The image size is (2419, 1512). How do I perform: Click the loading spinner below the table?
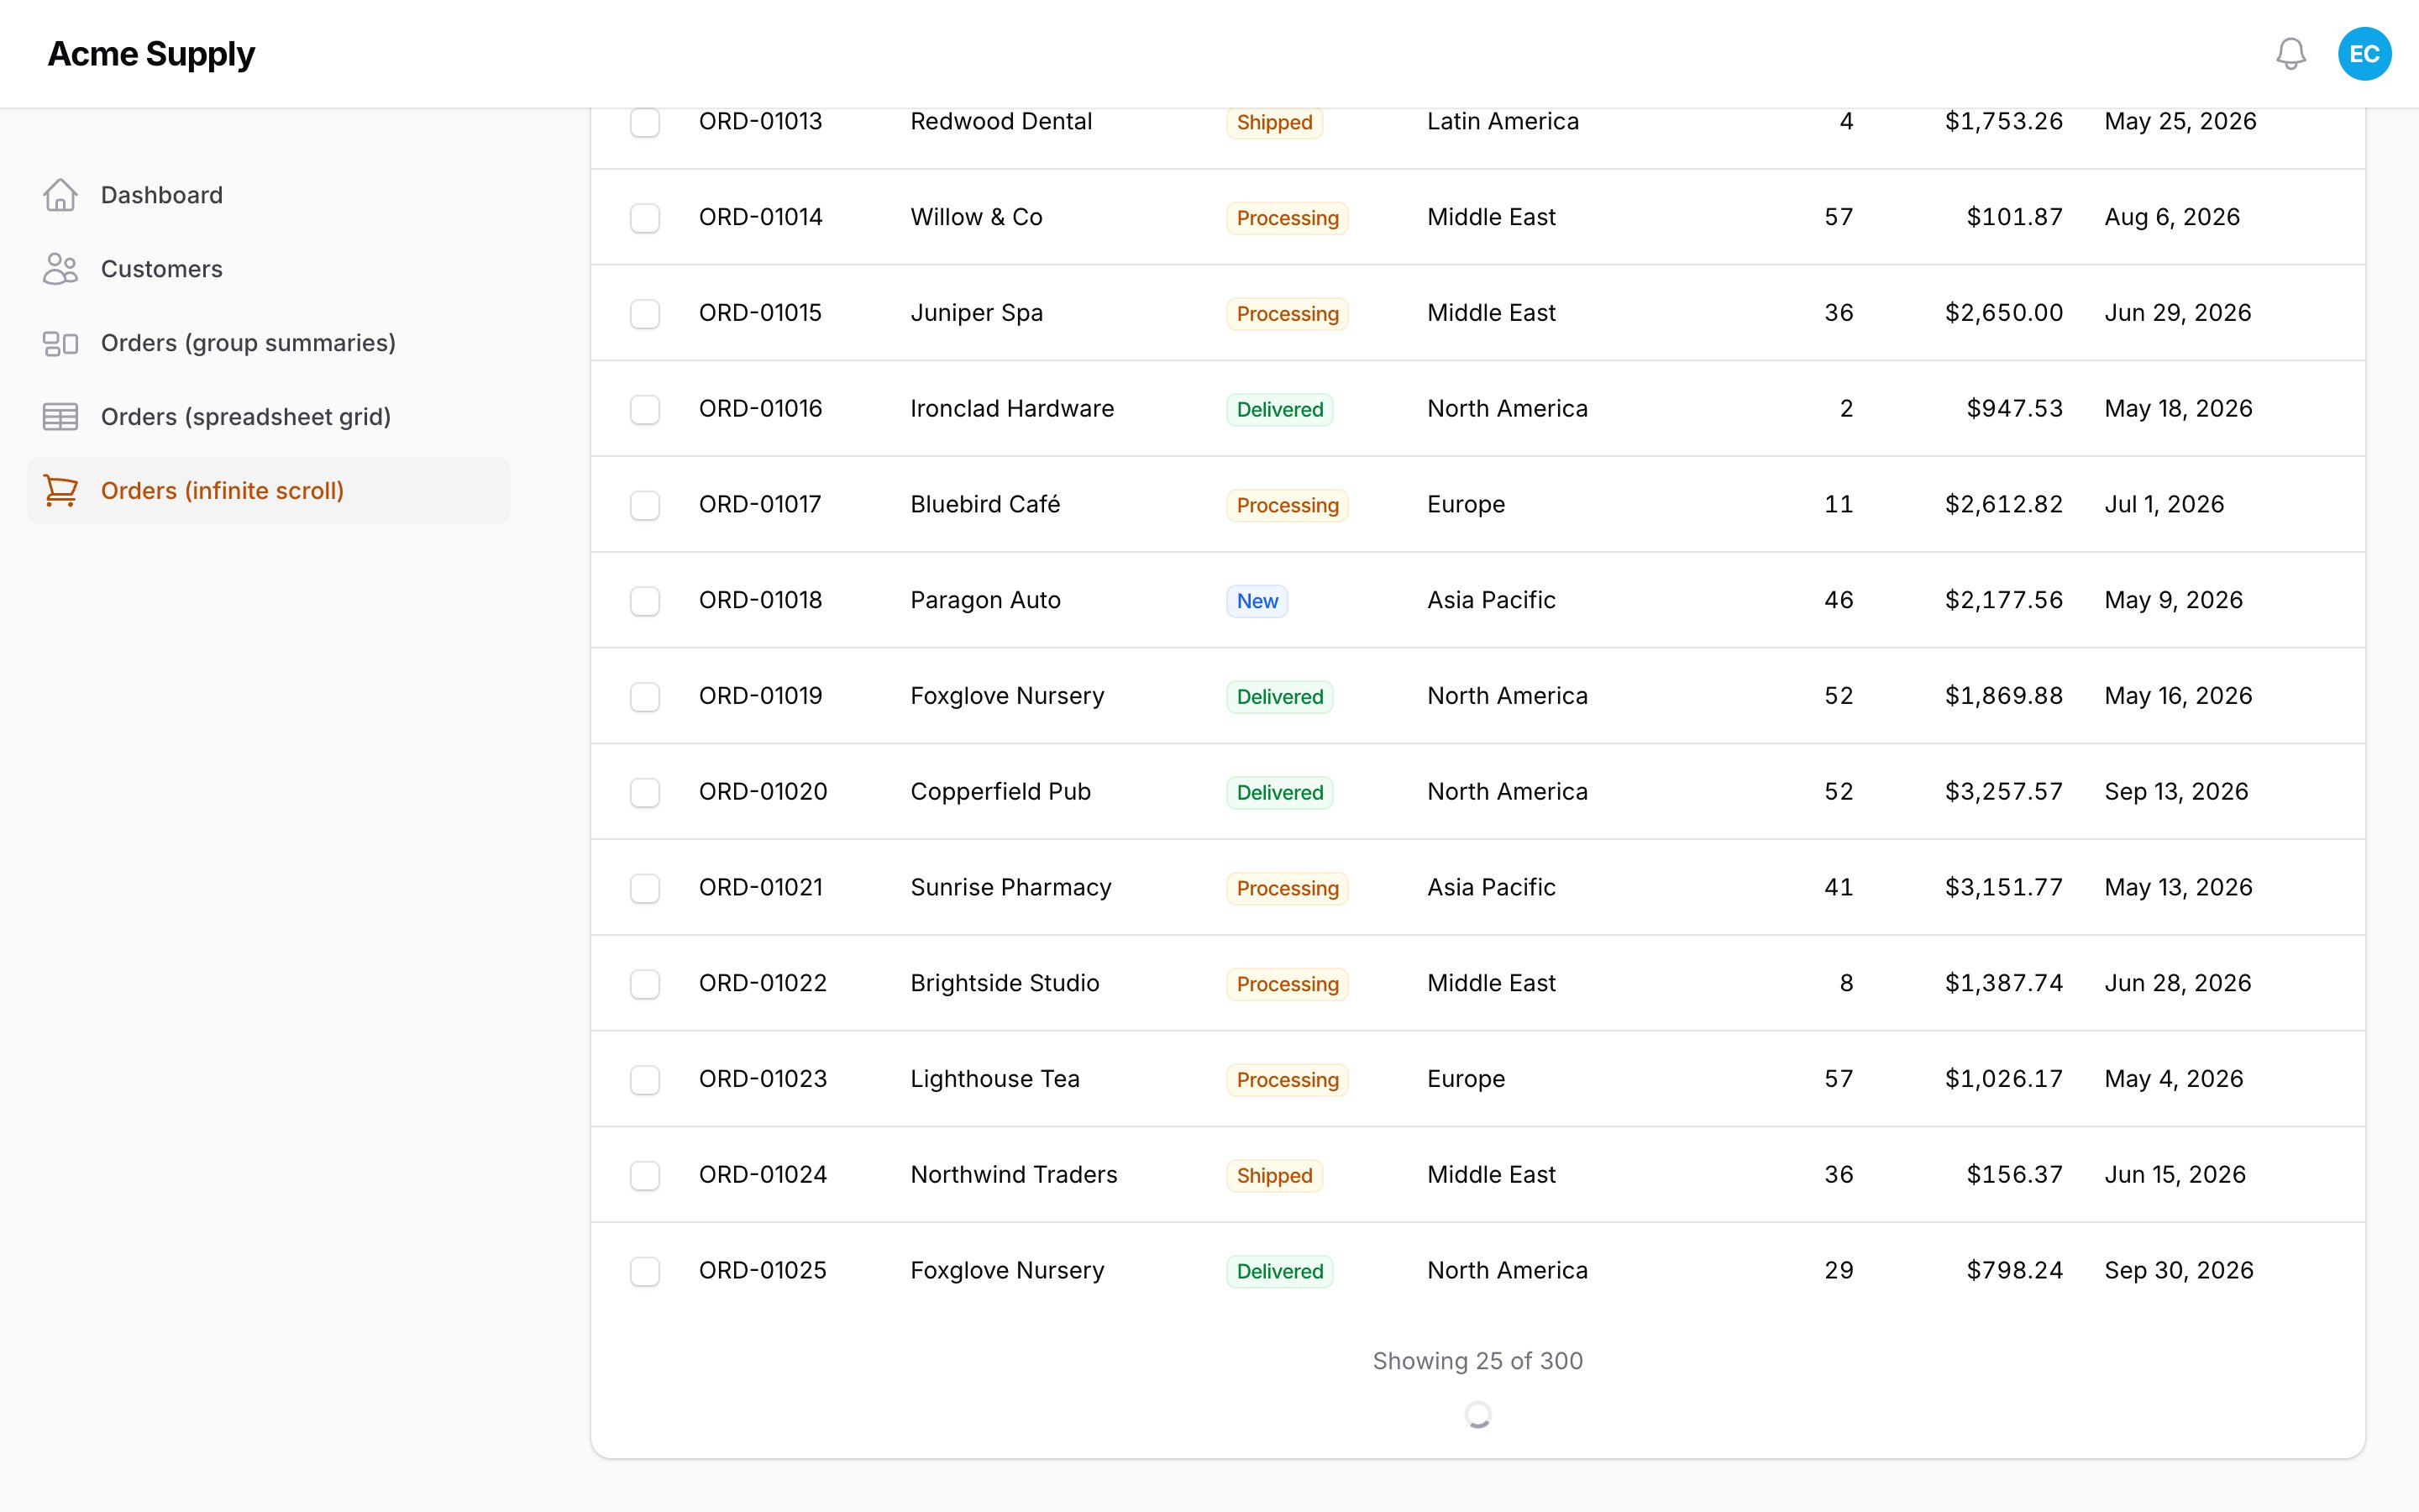coord(1477,1414)
